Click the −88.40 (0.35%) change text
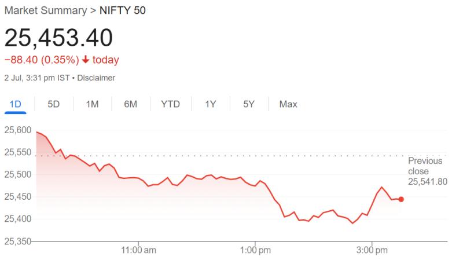The height and width of the screenshot is (260, 463). click(x=41, y=60)
